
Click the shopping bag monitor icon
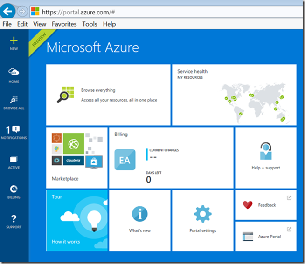coord(94,162)
